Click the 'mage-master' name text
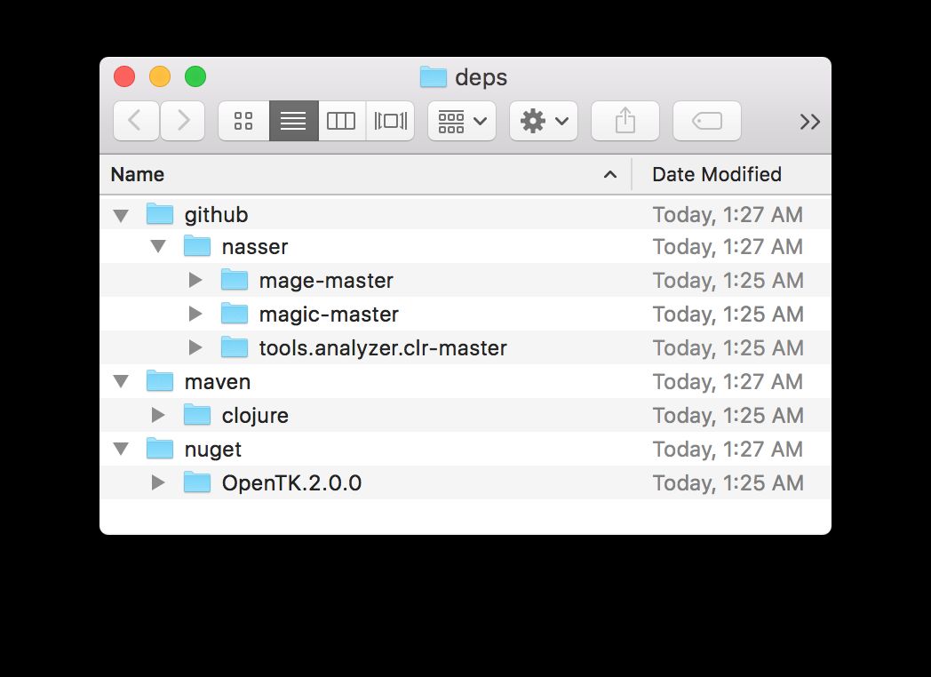The image size is (931, 677). (326, 281)
